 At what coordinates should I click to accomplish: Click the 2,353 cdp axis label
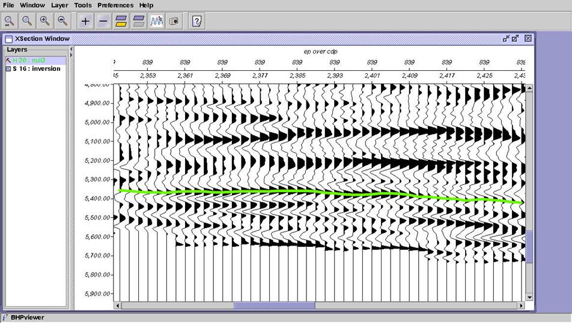148,76
